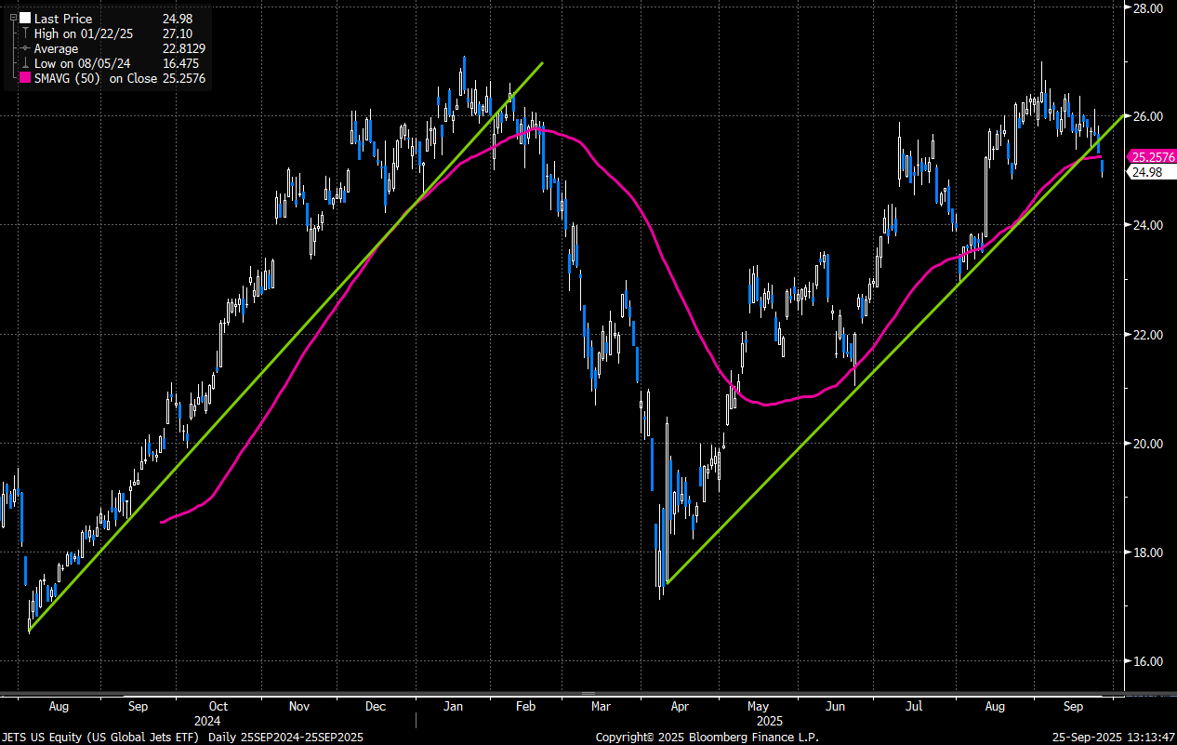Click the Jan month label on time axis

[453, 707]
